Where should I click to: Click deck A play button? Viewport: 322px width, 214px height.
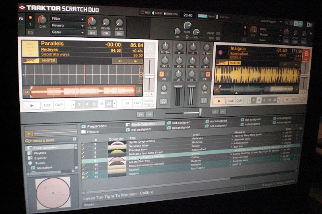coord(32,106)
